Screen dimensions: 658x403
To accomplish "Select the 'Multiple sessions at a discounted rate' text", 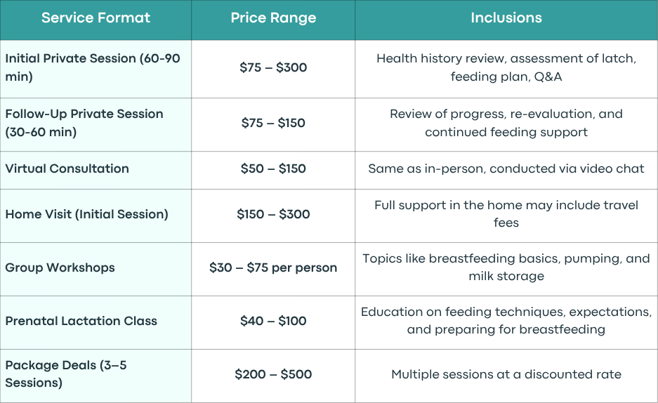I will click(506, 374).
